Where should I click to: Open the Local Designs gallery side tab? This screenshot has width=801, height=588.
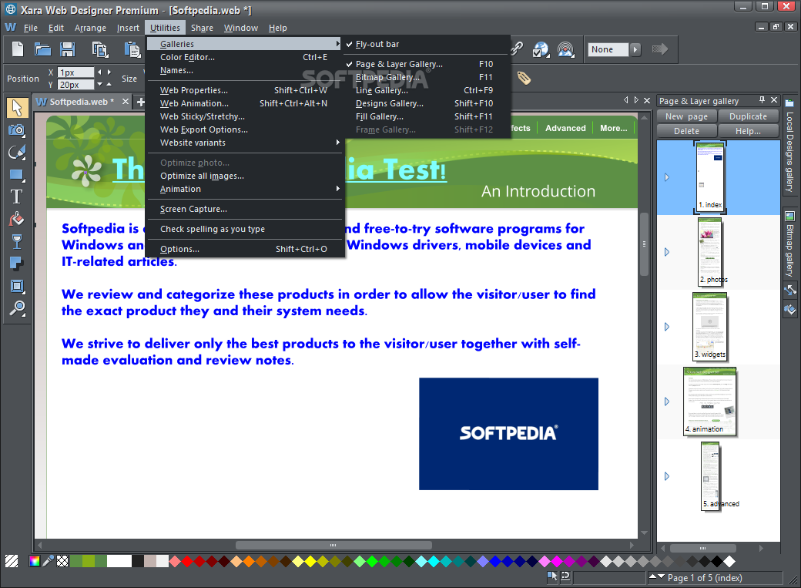tap(789, 146)
